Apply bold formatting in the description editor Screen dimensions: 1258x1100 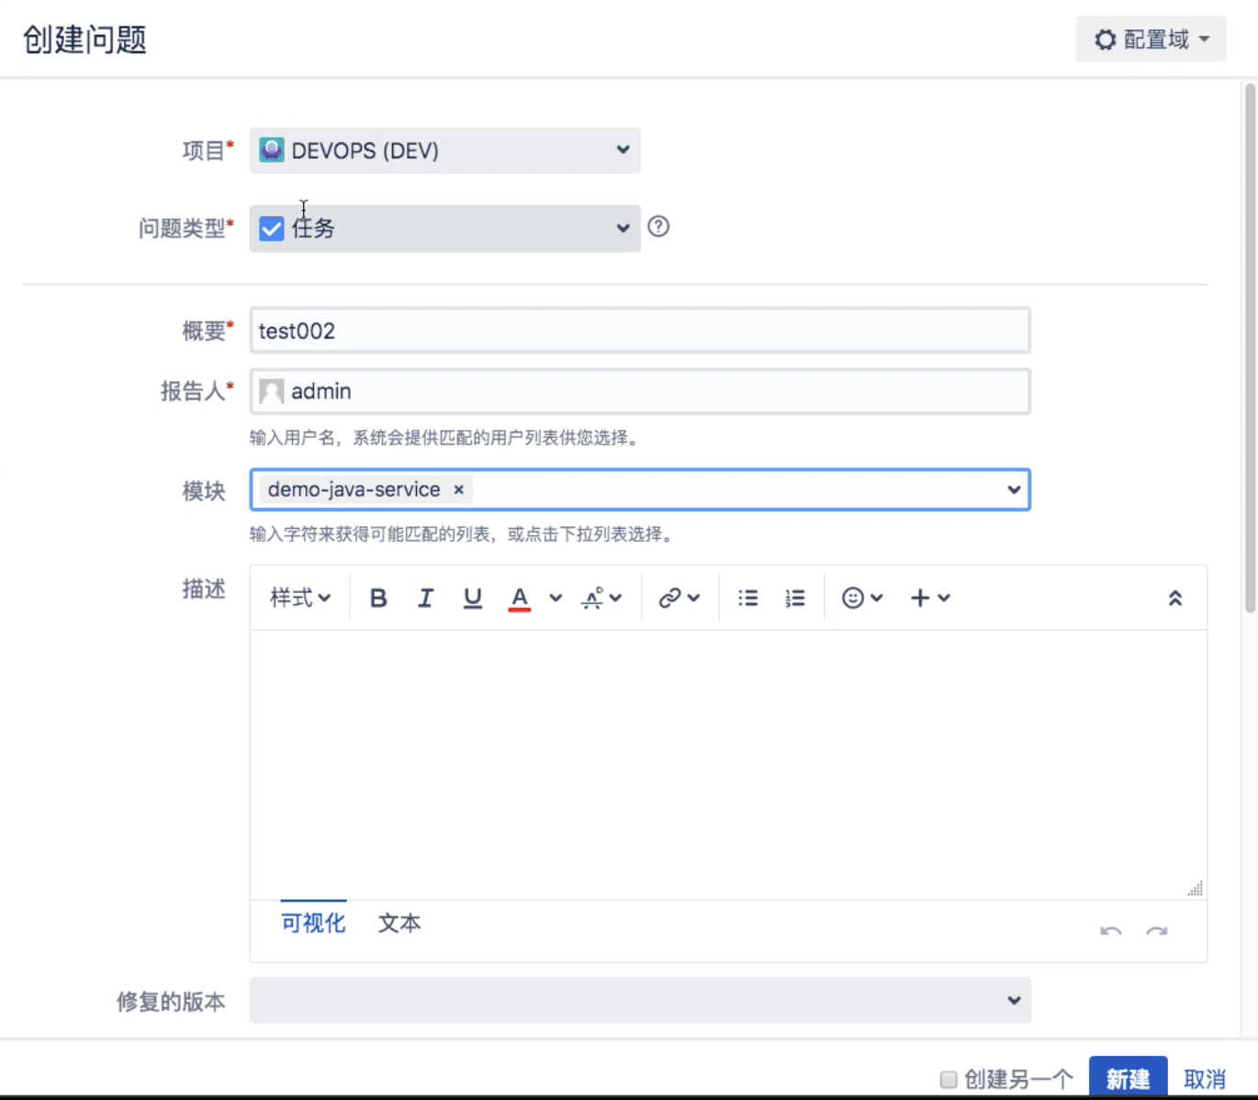click(x=377, y=598)
